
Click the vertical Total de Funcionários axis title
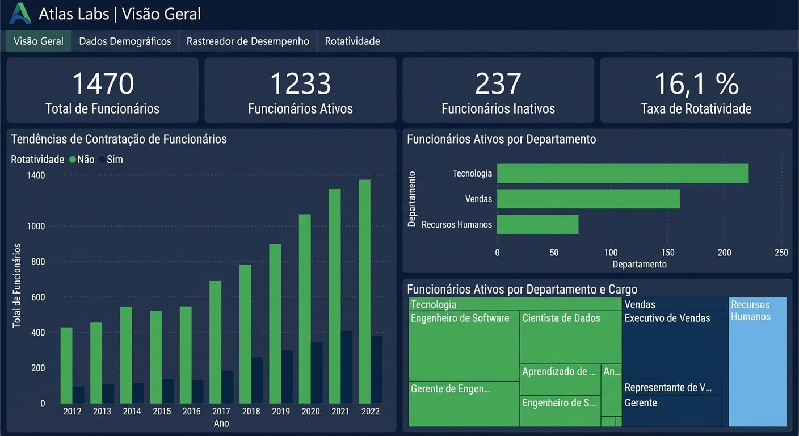17,285
